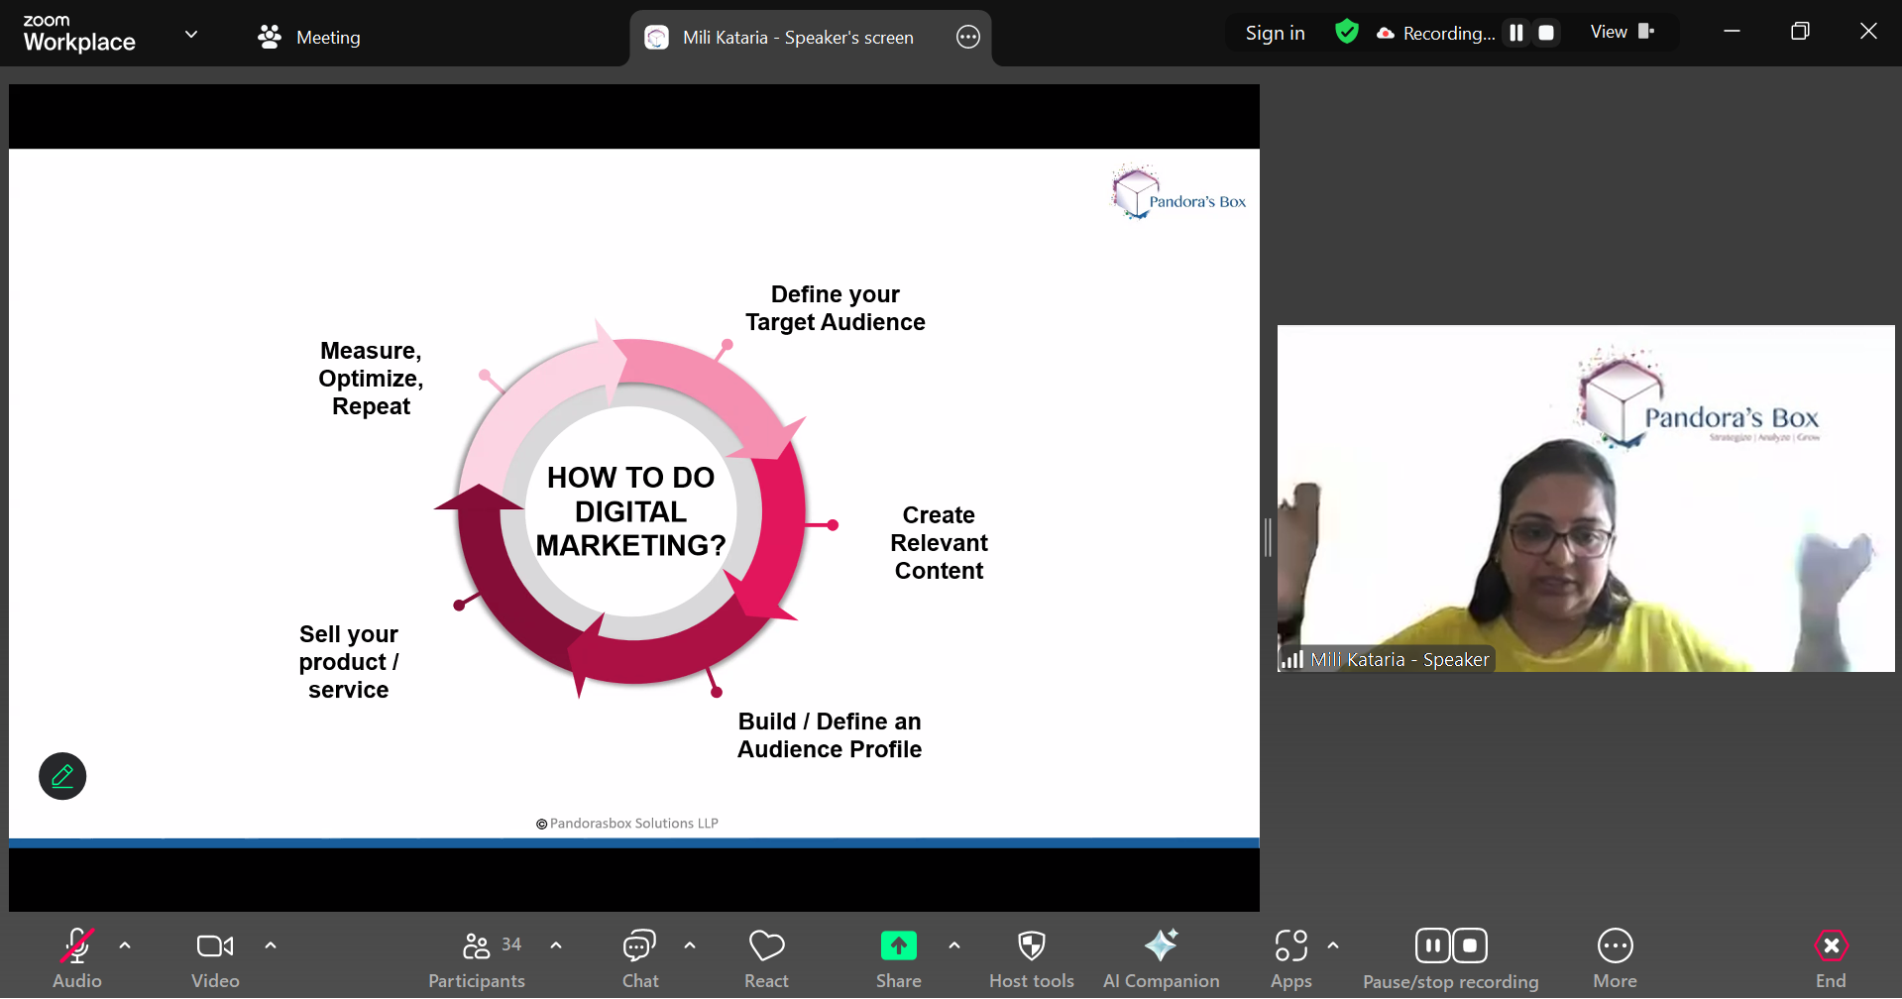Open the React emoji menu
1902x999 pixels.
tap(766, 957)
